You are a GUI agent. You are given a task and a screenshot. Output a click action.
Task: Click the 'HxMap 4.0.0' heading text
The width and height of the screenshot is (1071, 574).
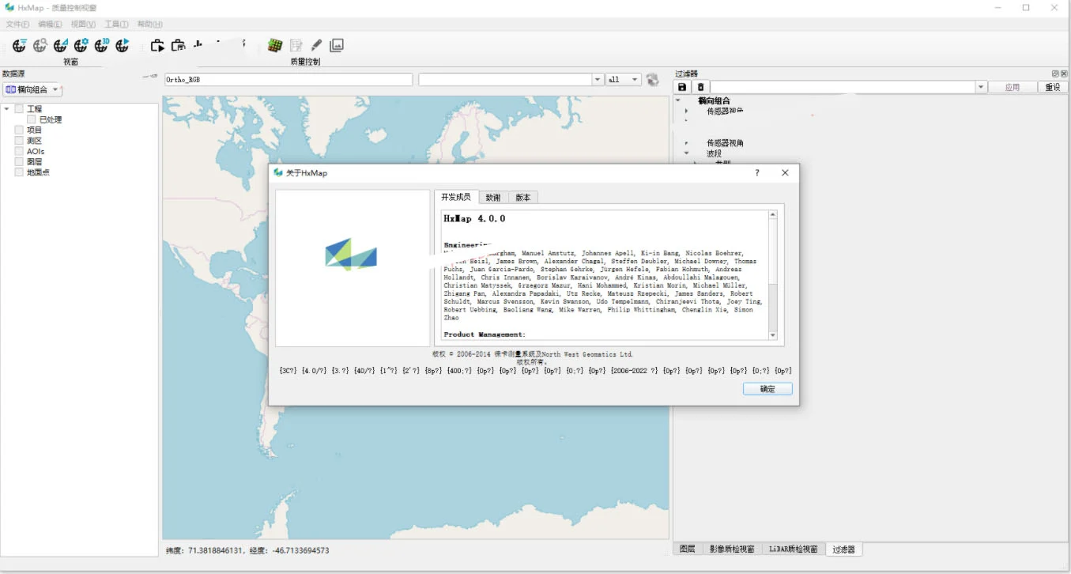coord(474,219)
